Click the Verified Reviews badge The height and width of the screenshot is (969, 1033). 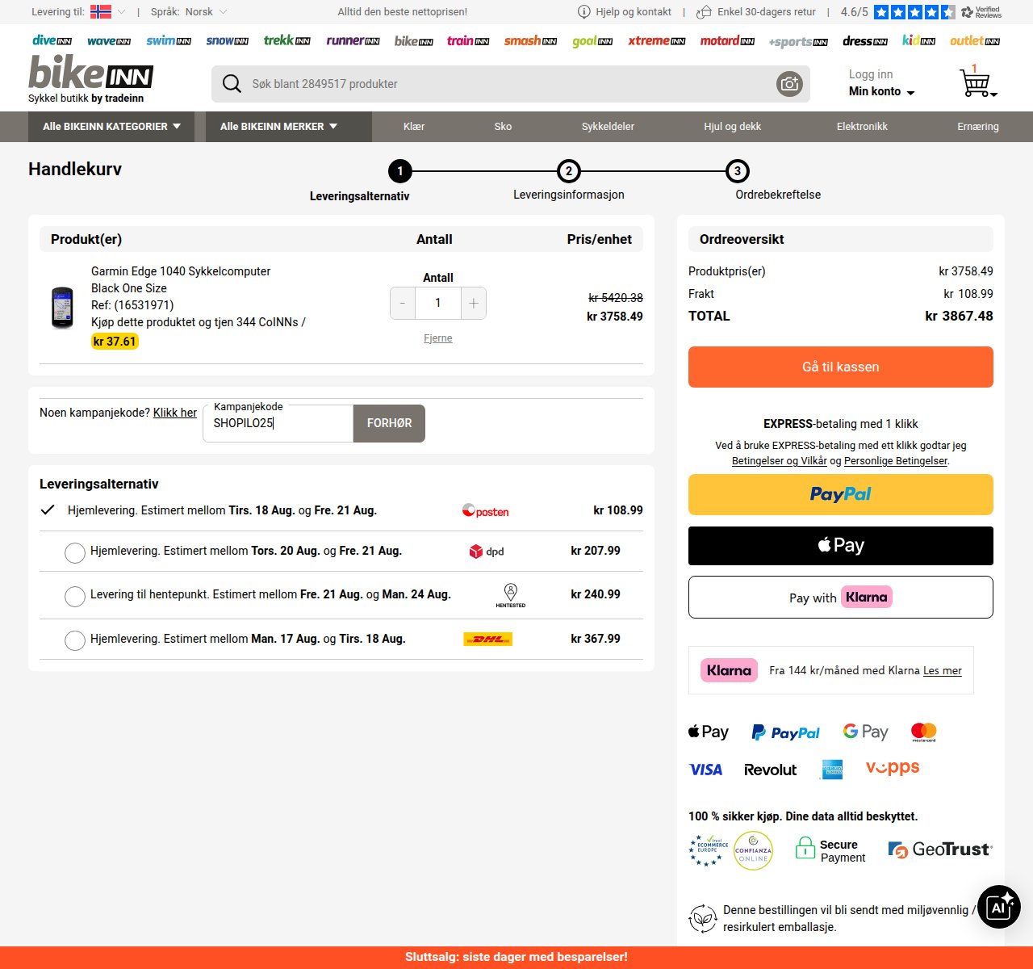pyautogui.click(x=981, y=11)
